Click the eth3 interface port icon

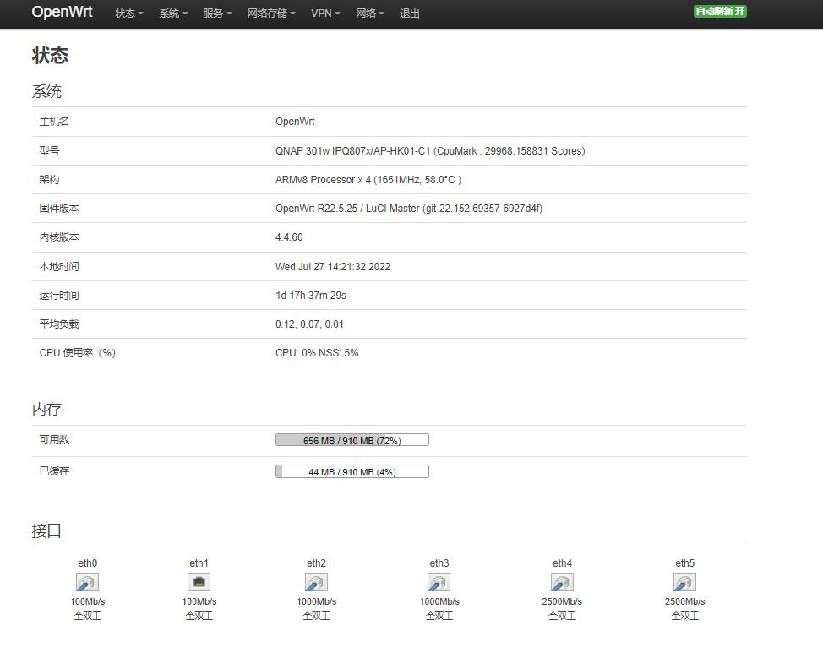pos(439,582)
